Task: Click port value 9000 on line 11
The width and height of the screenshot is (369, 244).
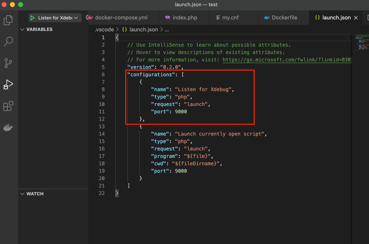Action: pos(181,112)
